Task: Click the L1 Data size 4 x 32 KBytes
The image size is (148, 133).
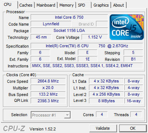Action: [x=106, y=81]
